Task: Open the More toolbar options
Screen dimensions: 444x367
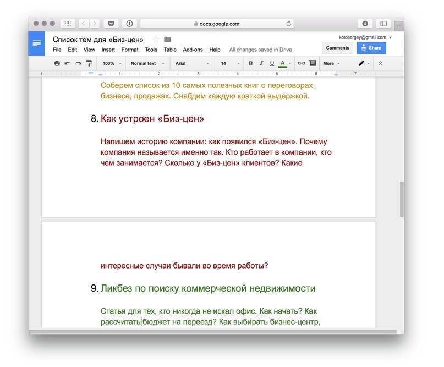Action: coord(331,63)
